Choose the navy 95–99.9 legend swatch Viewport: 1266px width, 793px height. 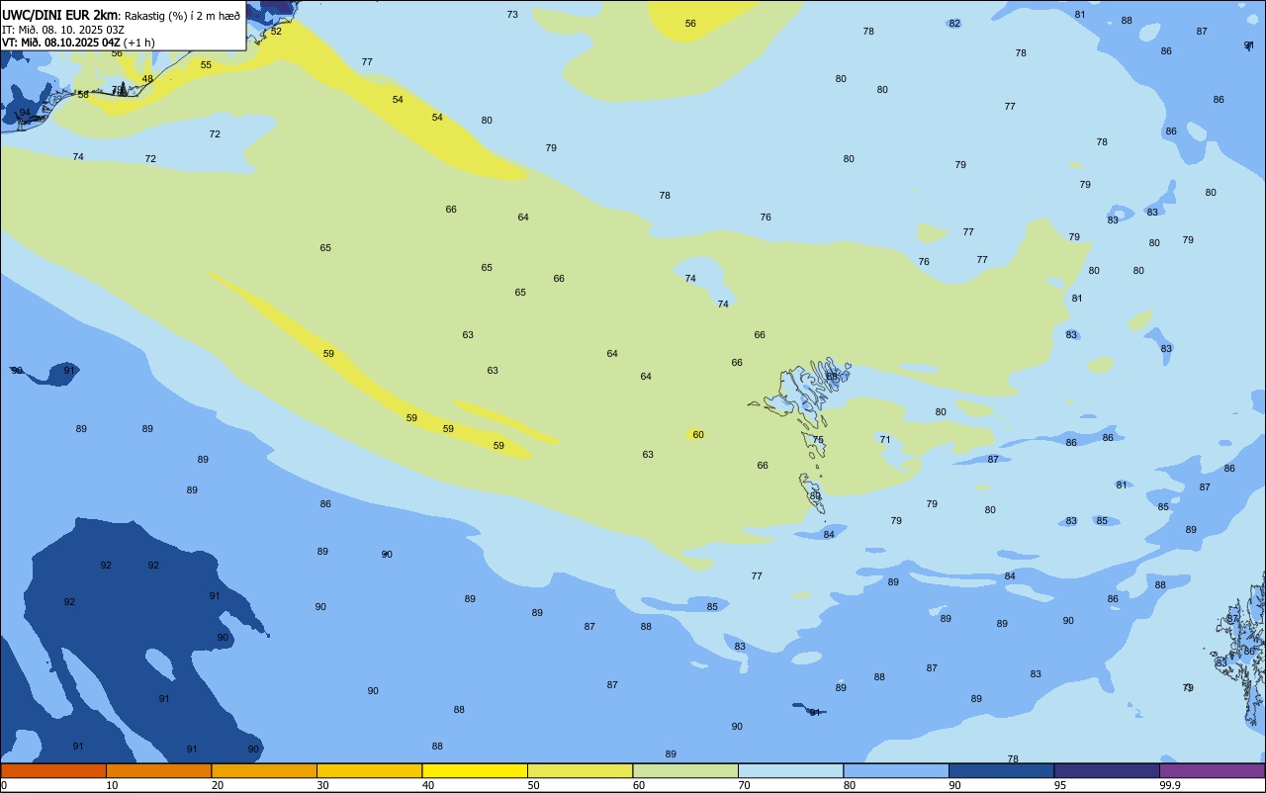tap(1107, 770)
